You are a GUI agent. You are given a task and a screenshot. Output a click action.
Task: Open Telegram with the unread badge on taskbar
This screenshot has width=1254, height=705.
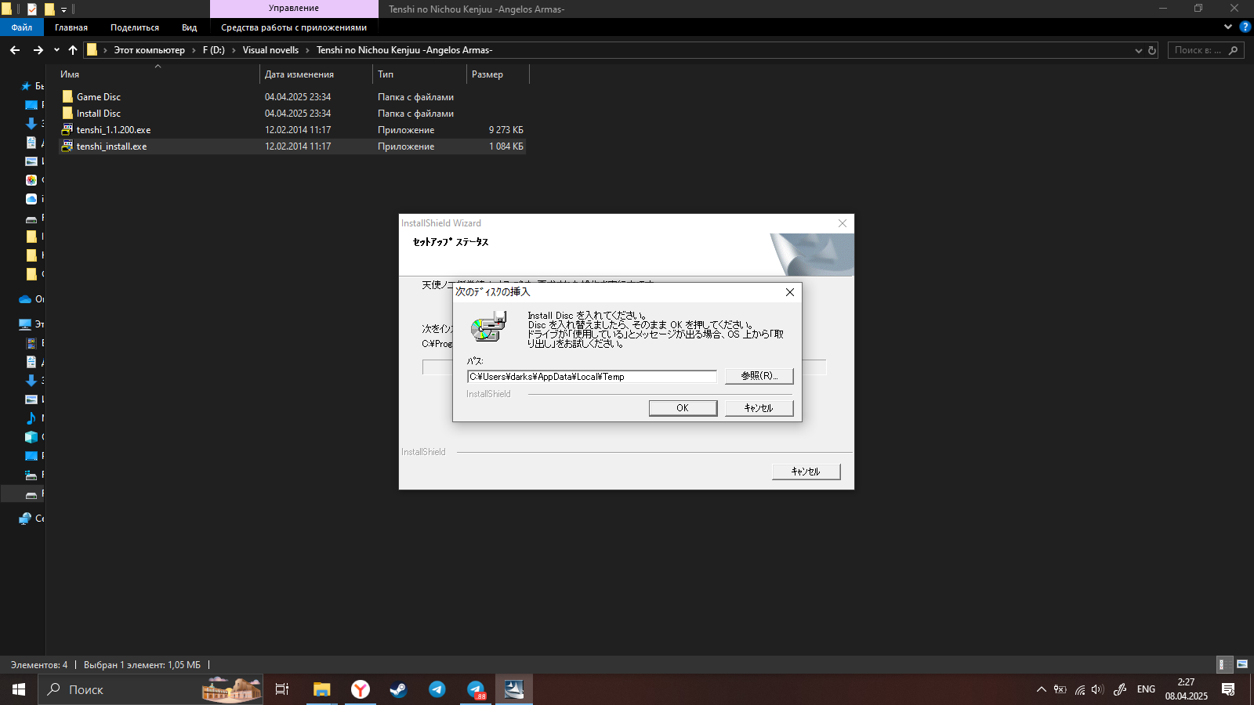coord(476,689)
